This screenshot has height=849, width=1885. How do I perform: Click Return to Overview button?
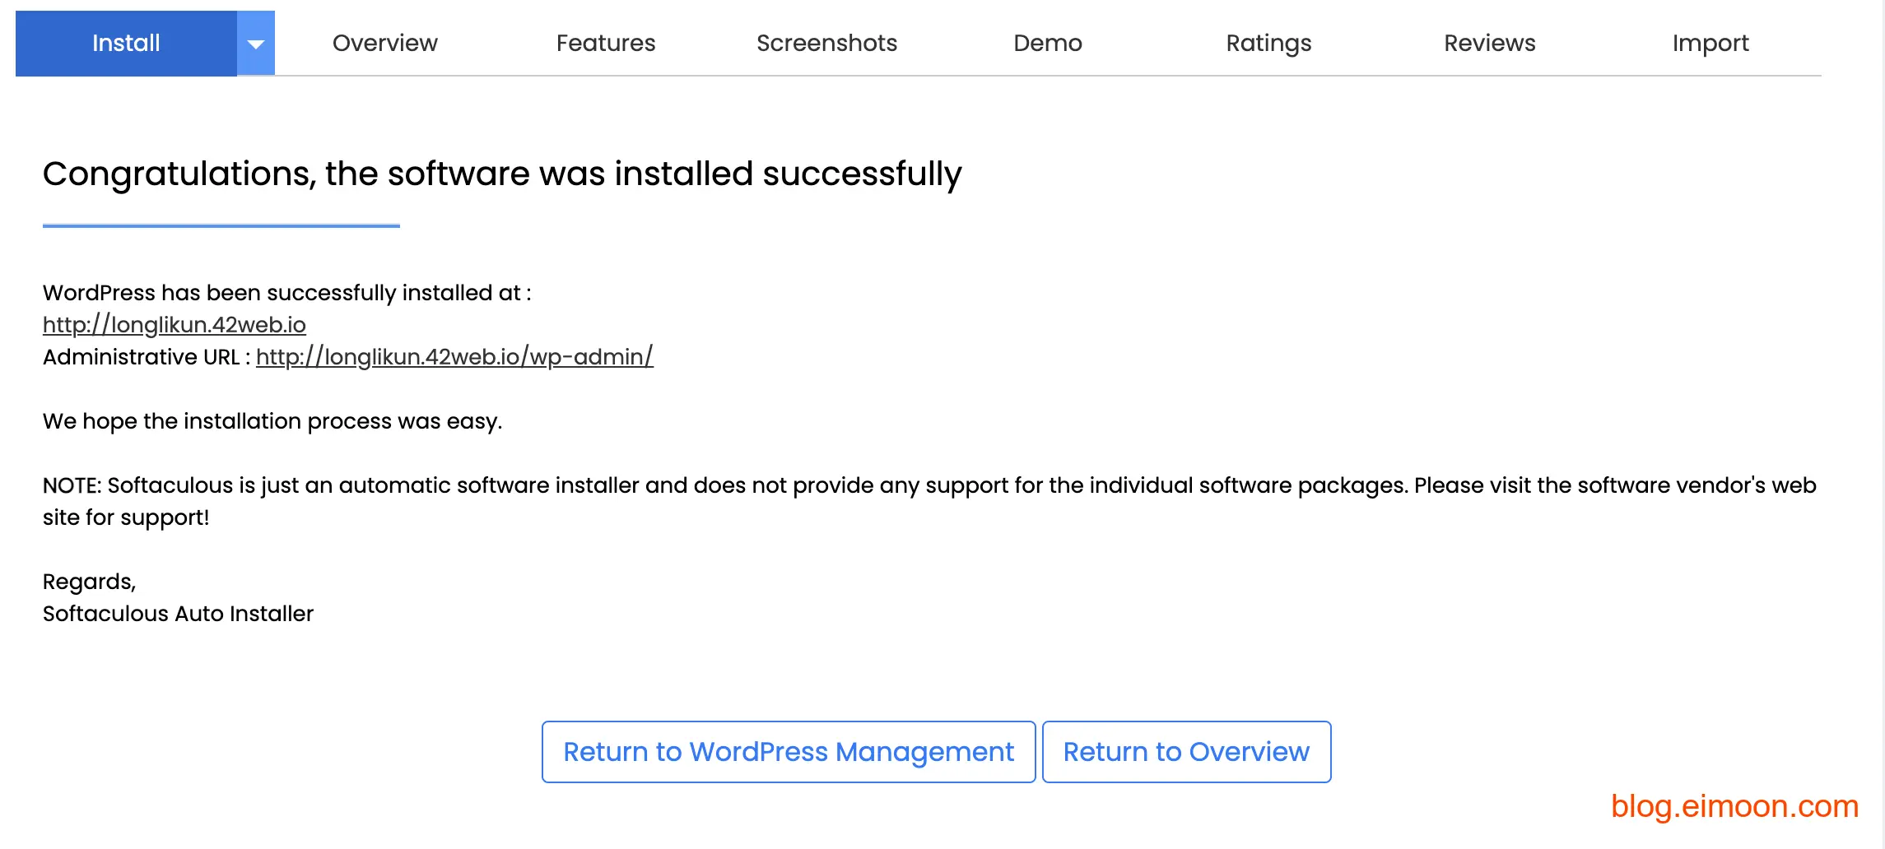(x=1186, y=752)
